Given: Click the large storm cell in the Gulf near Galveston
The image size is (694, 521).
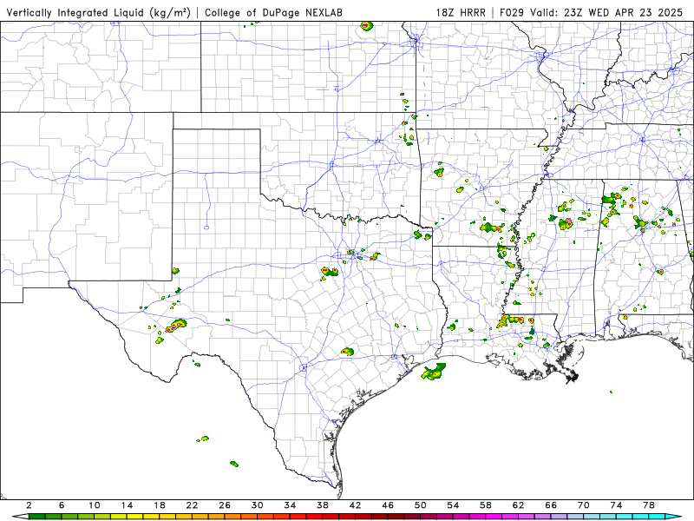Looking at the screenshot, I should 433,372.
